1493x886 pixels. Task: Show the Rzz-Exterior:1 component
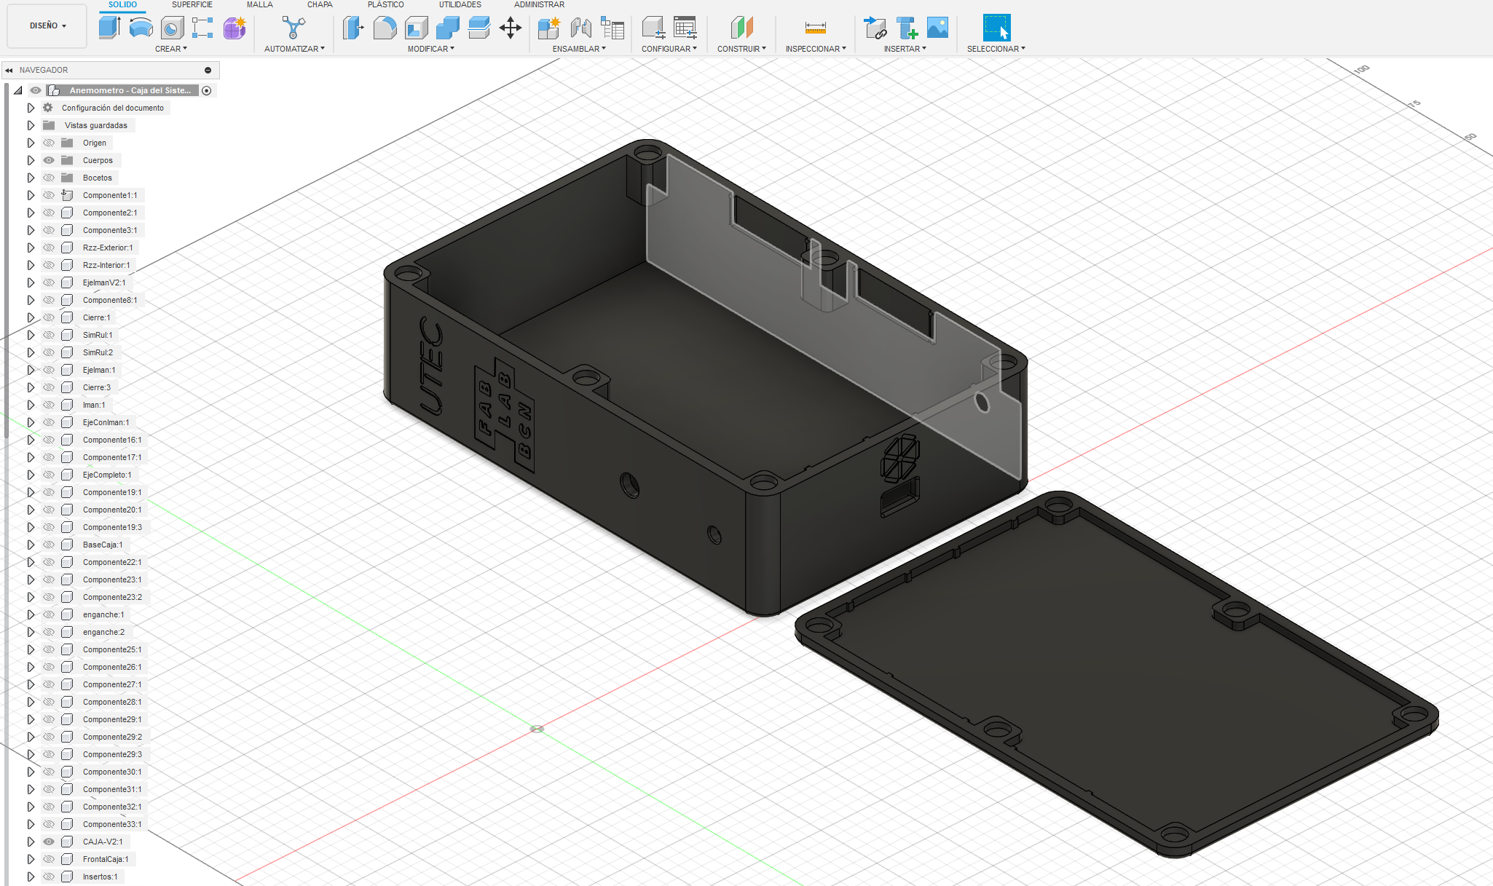point(49,248)
